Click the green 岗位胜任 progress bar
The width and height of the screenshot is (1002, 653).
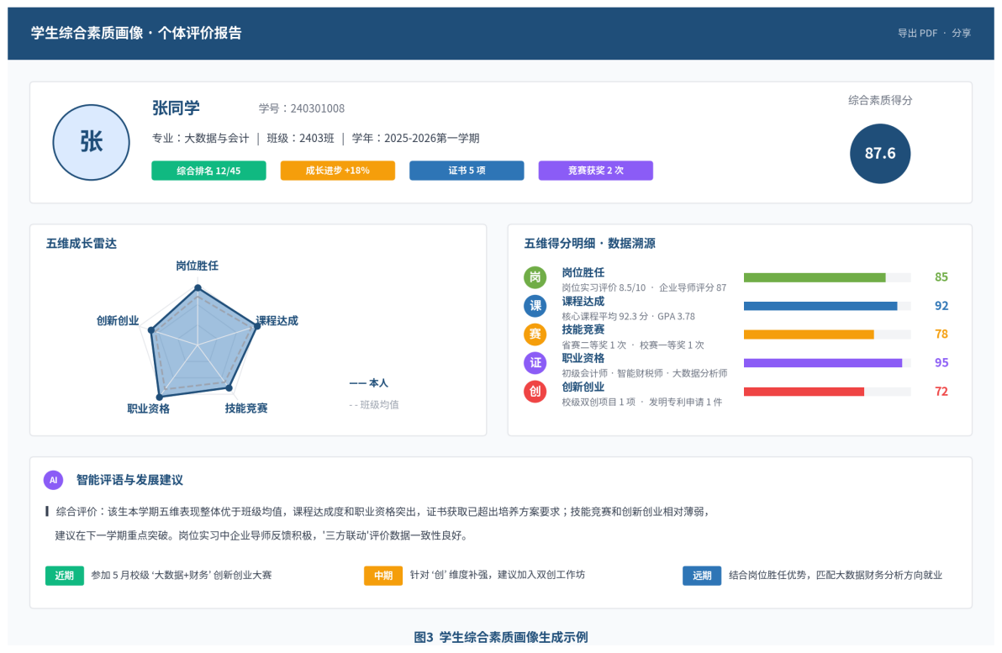pos(827,277)
